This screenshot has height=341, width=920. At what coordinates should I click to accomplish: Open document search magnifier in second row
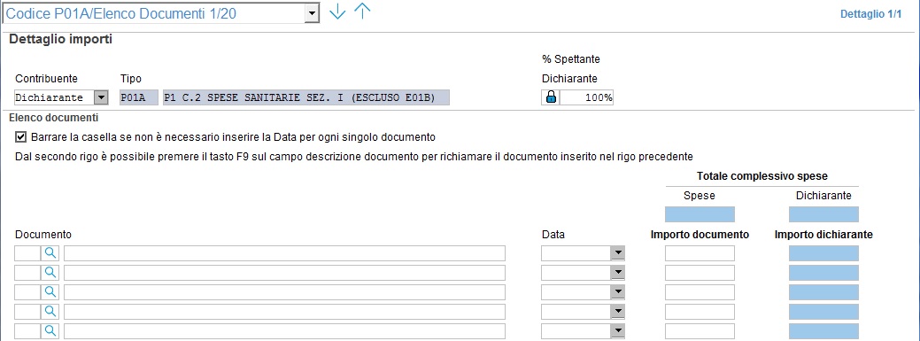click(50, 272)
